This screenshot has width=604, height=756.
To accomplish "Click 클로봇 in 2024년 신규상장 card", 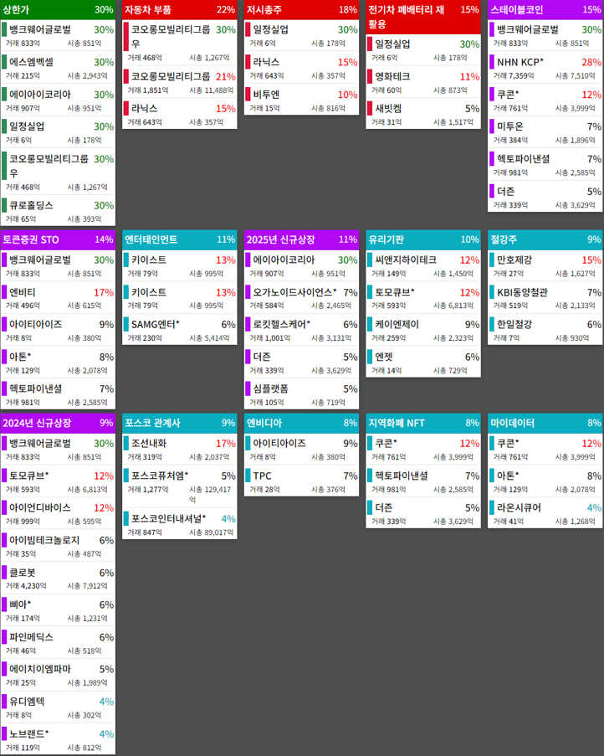I will click(x=58, y=578).
